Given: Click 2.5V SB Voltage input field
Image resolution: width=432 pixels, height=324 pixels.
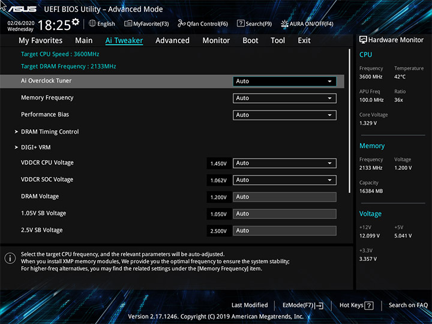Looking at the screenshot, I should point(284,230).
